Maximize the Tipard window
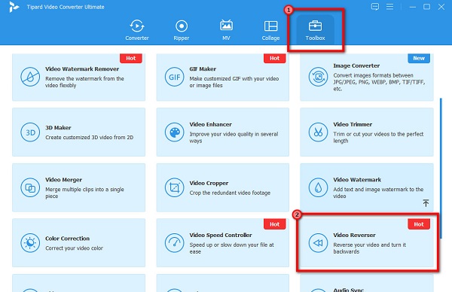Viewport: 452px width, 292px height. pyautogui.click(x=426, y=7)
